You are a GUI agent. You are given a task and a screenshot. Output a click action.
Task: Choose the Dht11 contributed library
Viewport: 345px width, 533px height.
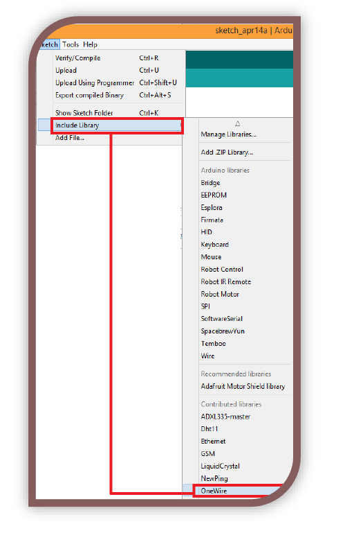point(209,428)
